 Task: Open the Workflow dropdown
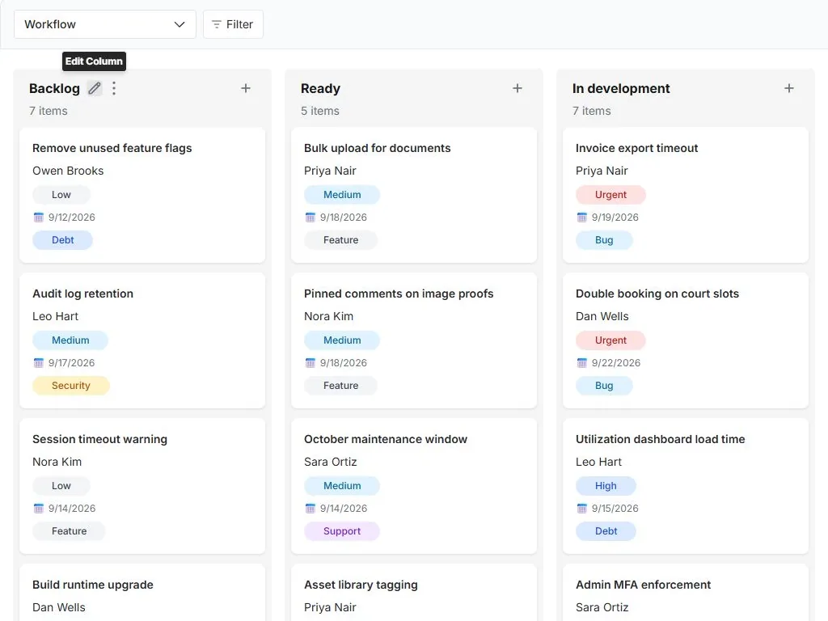pos(105,24)
